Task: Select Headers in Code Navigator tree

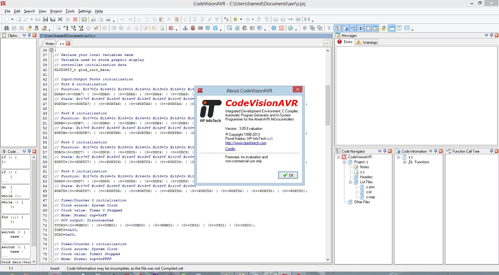Action: (x=366, y=177)
